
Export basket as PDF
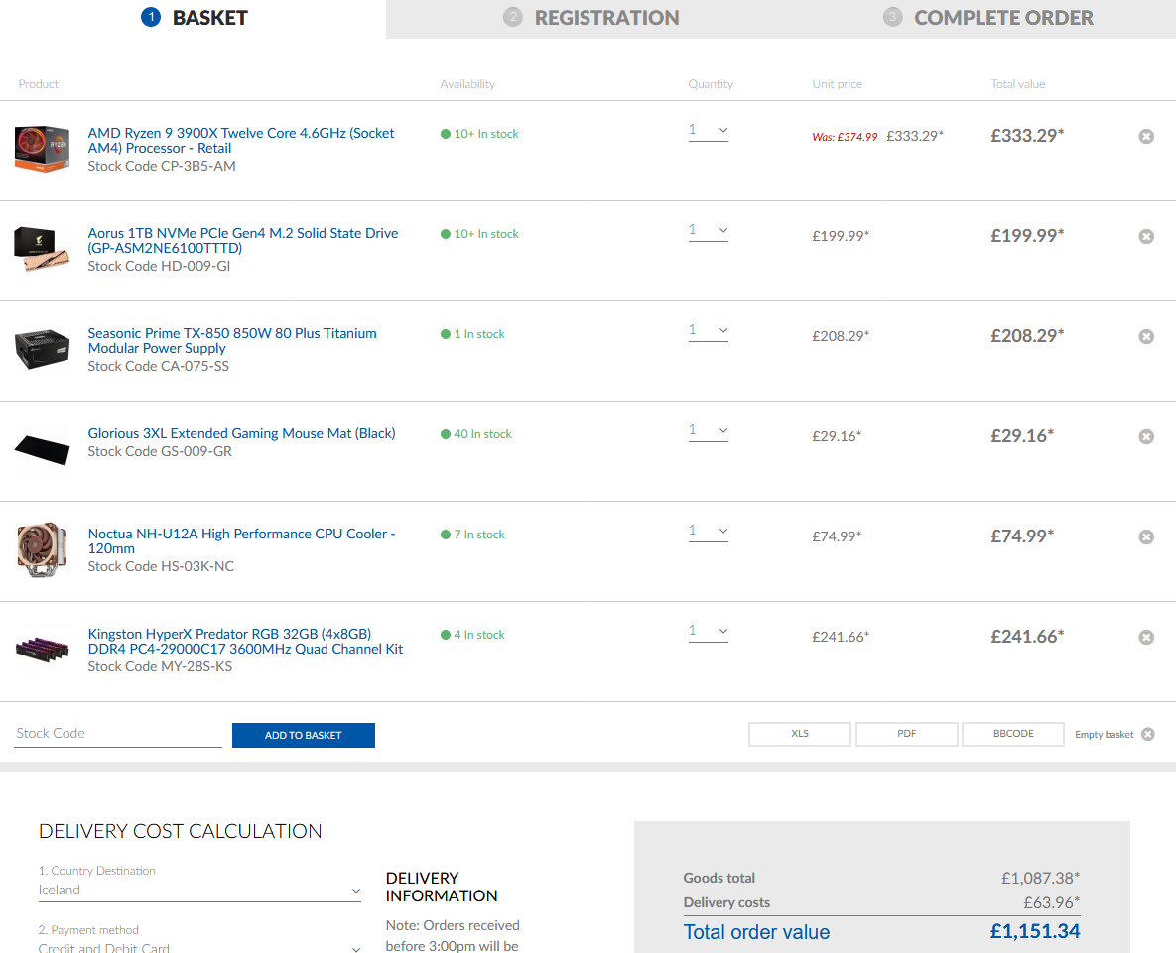907,734
